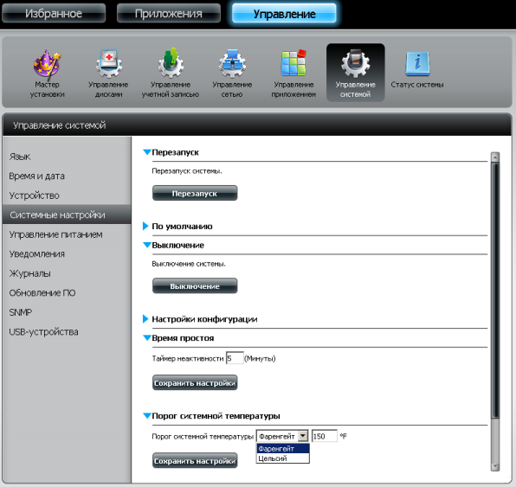This screenshot has height=487, width=516.
Task: Open Управление сетью icon
Action: 232,63
